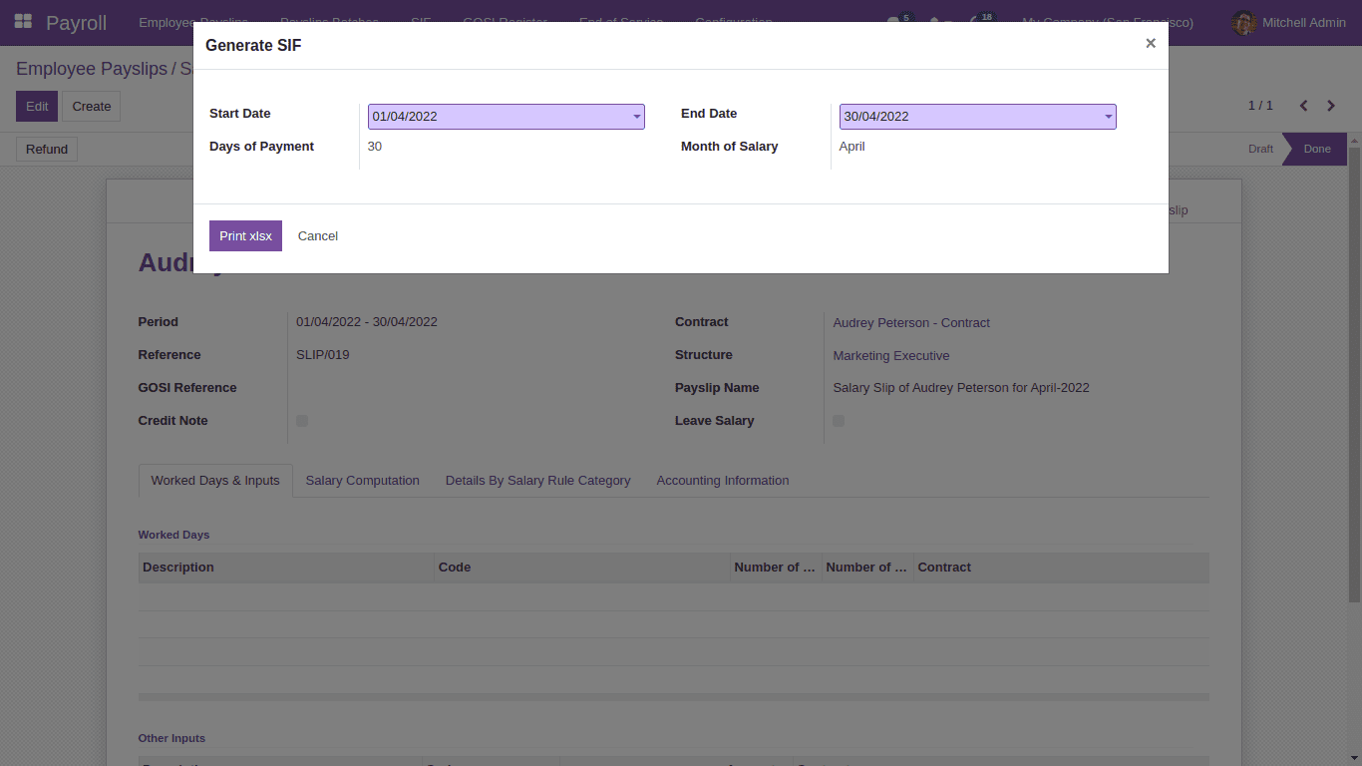Navigate to the next record arrow
This screenshot has height=766, width=1362.
(1331, 105)
